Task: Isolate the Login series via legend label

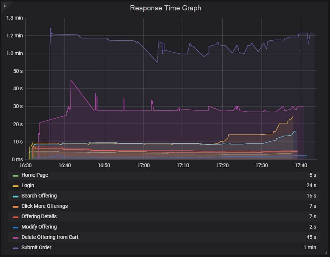Action: tap(28, 185)
